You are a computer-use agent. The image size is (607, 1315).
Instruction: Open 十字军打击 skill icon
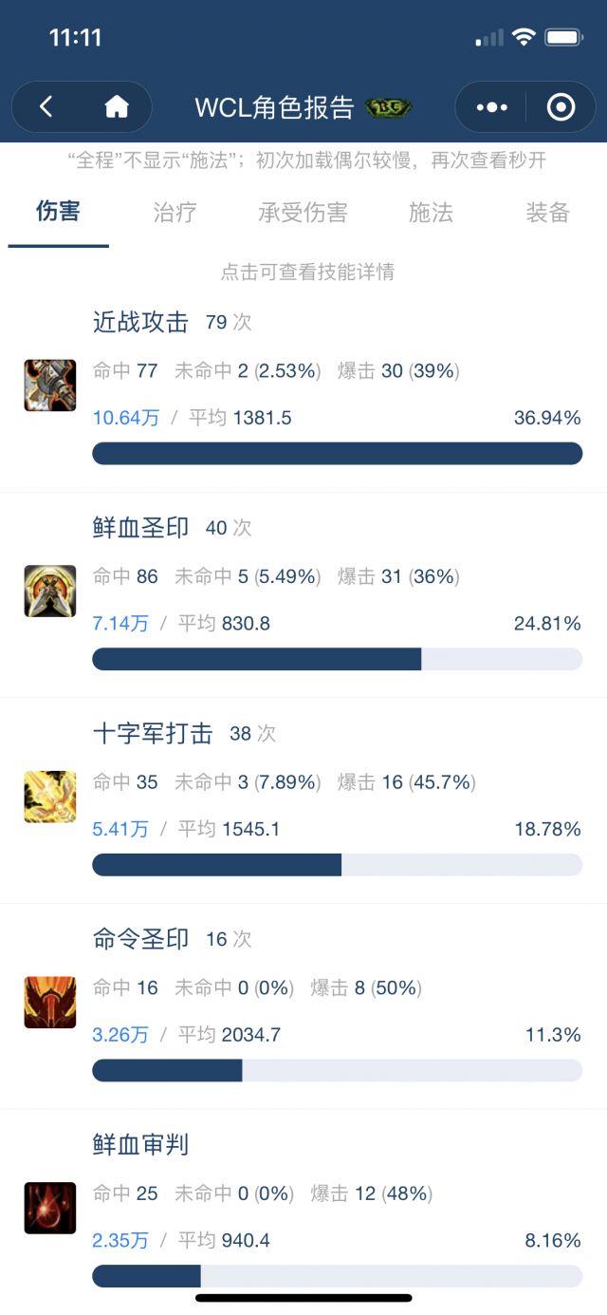[x=49, y=797]
